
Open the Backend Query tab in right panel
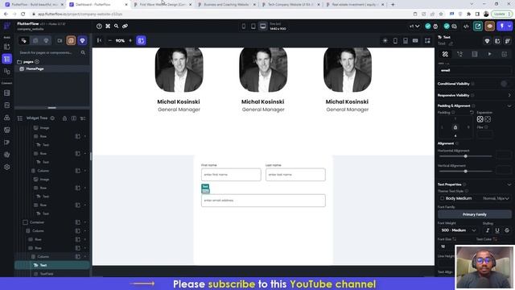point(475,54)
